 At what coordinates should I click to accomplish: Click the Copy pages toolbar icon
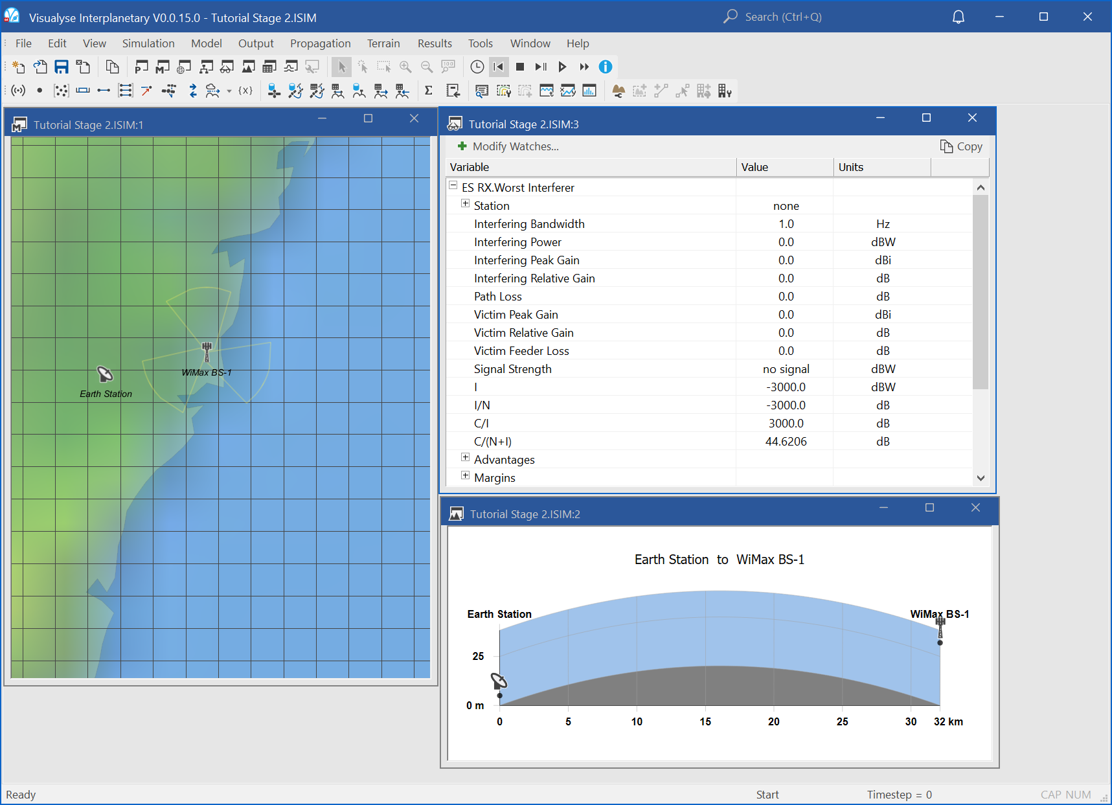click(112, 67)
